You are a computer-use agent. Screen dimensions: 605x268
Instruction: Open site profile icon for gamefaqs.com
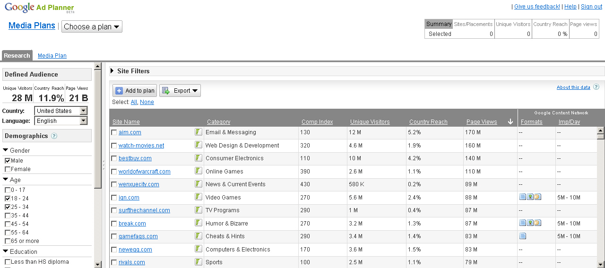click(199, 236)
